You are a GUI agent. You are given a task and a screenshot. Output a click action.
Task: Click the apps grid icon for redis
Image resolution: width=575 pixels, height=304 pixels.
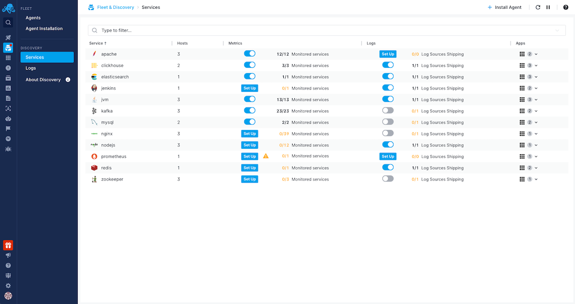point(522,168)
